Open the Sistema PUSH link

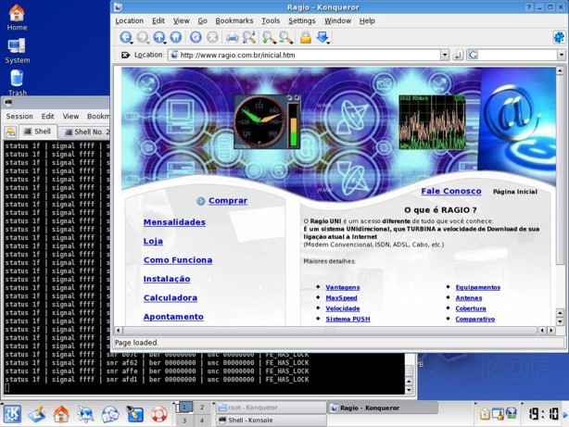[x=348, y=319]
